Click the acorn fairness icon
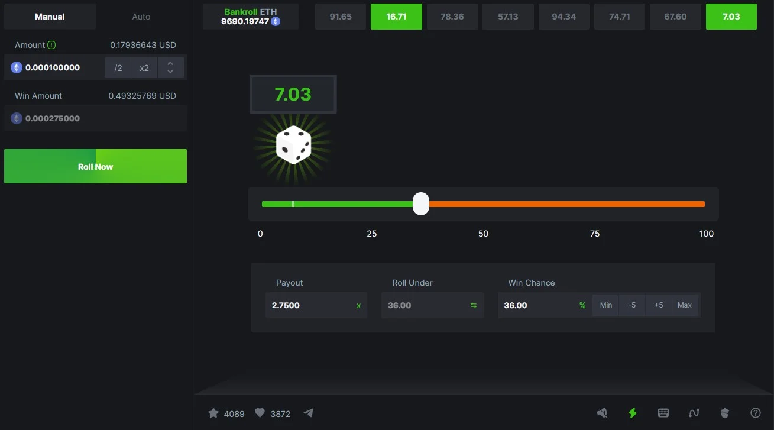 pyautogui.click(x=725, y=413)
